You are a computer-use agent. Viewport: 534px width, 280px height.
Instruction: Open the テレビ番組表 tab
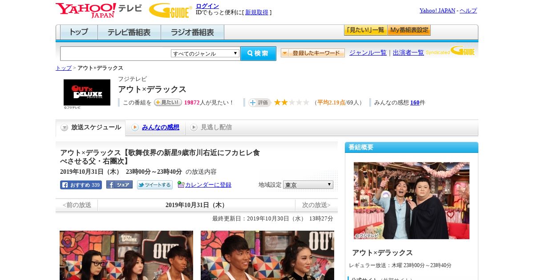click(129, 32)
